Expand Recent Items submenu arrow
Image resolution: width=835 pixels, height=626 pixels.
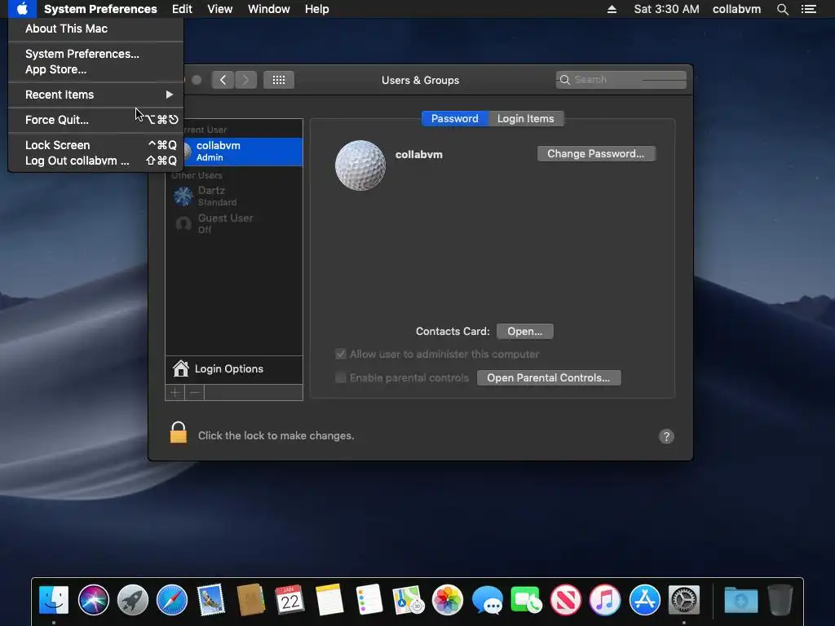[169, 95]
